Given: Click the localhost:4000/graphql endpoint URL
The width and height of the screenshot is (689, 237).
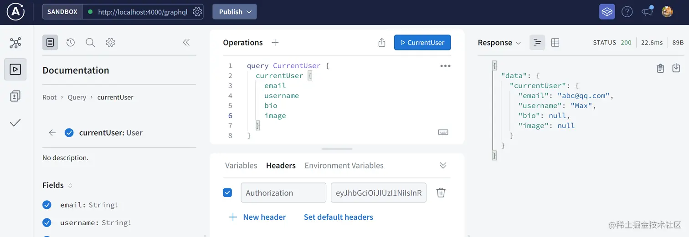Looking at the screenshot, I should [143, 12].
